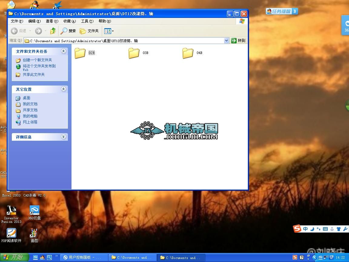Click the 任务提醒 notification widget
The image size is (349, 262).
281,11
